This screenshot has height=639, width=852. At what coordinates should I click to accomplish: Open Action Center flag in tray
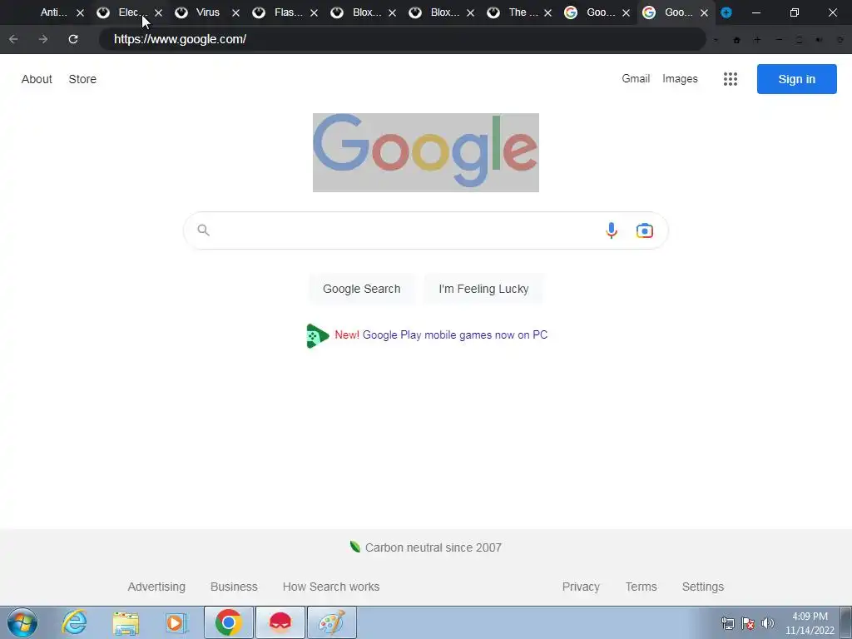(748, 623)
